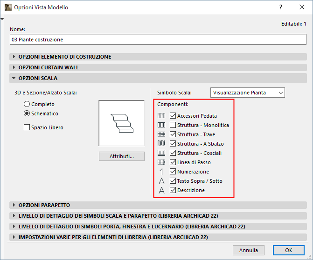This screenshot has width=313, height=260.
Task: Select the Schematico radio button
Action: tap(27, 113)
